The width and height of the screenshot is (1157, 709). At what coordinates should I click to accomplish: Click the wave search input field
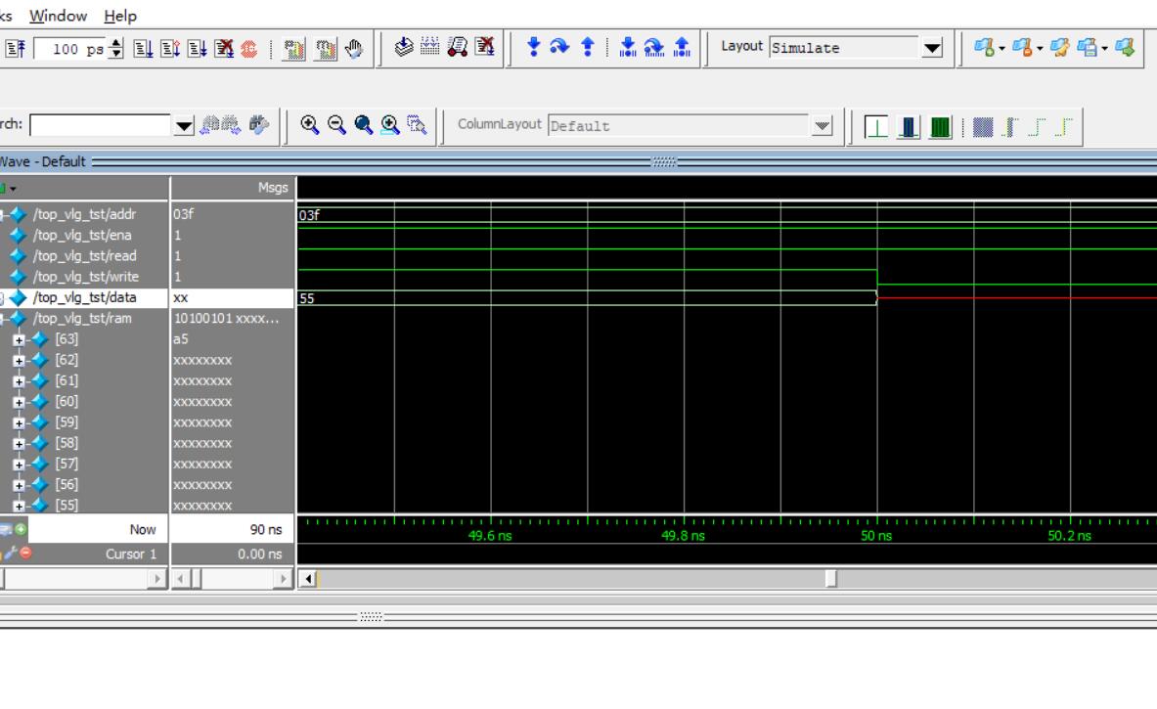coord(101,125)
